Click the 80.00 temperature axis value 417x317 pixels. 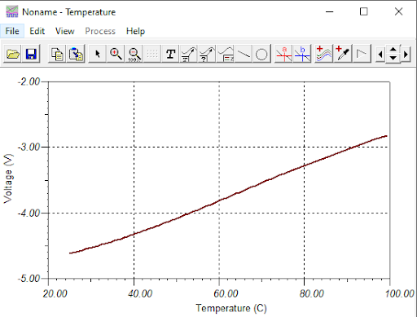311,293
